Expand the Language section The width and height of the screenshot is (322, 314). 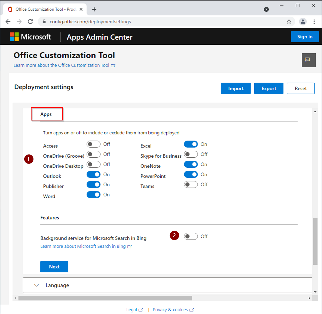point(168,285)
